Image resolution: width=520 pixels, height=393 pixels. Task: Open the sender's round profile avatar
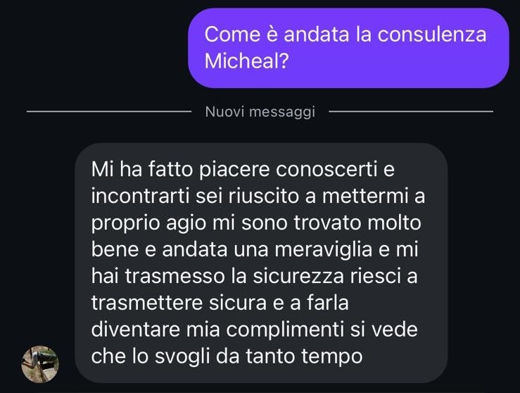click(x=40, y=364)
